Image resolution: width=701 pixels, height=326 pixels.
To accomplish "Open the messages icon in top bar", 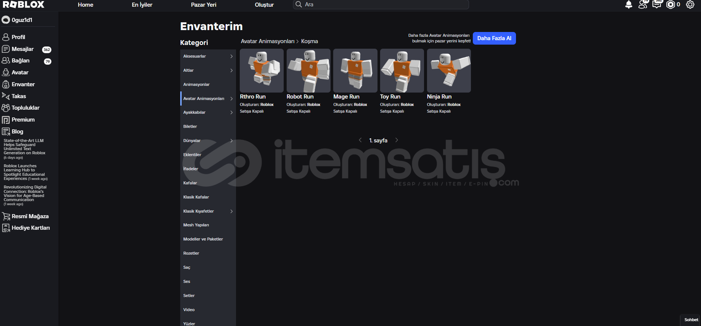I will pyautogui.click(x=657, y=4).
